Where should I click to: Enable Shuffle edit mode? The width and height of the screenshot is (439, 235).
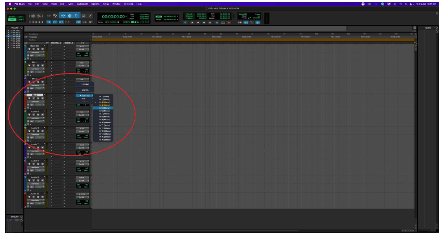click(x=12, y=17)
